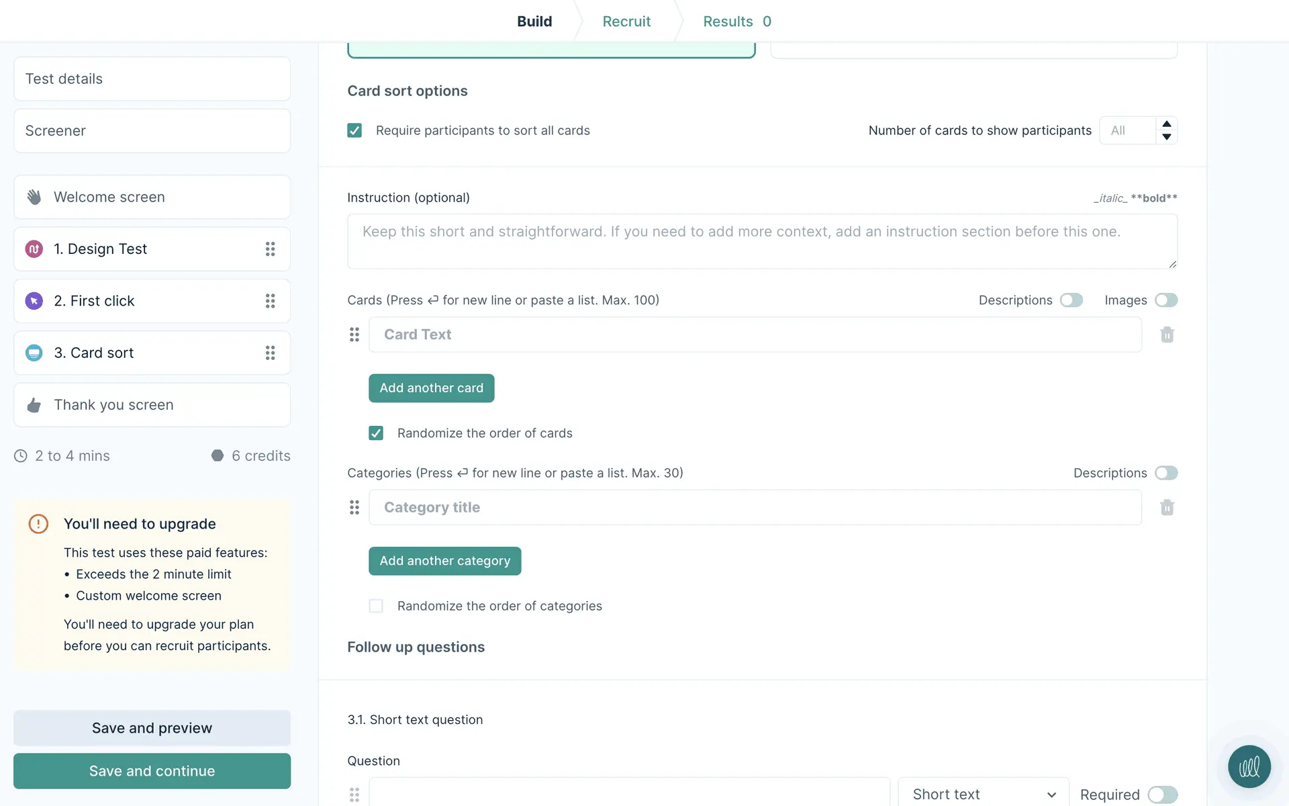Uncheck Randomize the order of cards
This screenshot has width=1289, height=806.
[x=376, y=433]
